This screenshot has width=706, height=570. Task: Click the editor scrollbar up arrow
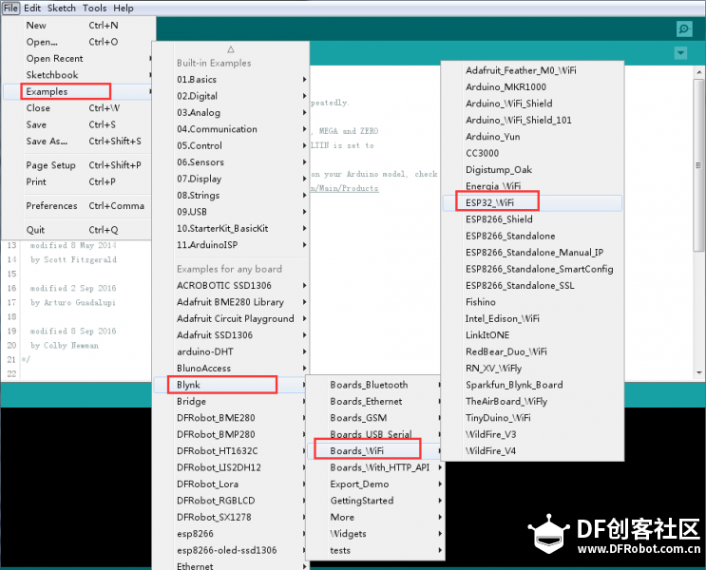[699, 72]
